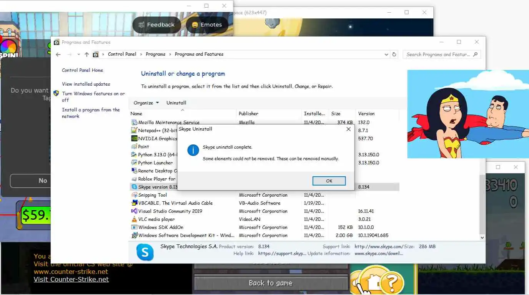Screen dimensions: 529x295
Task: Click the Remote Desktop program icon
Action: tap(134, 171)
